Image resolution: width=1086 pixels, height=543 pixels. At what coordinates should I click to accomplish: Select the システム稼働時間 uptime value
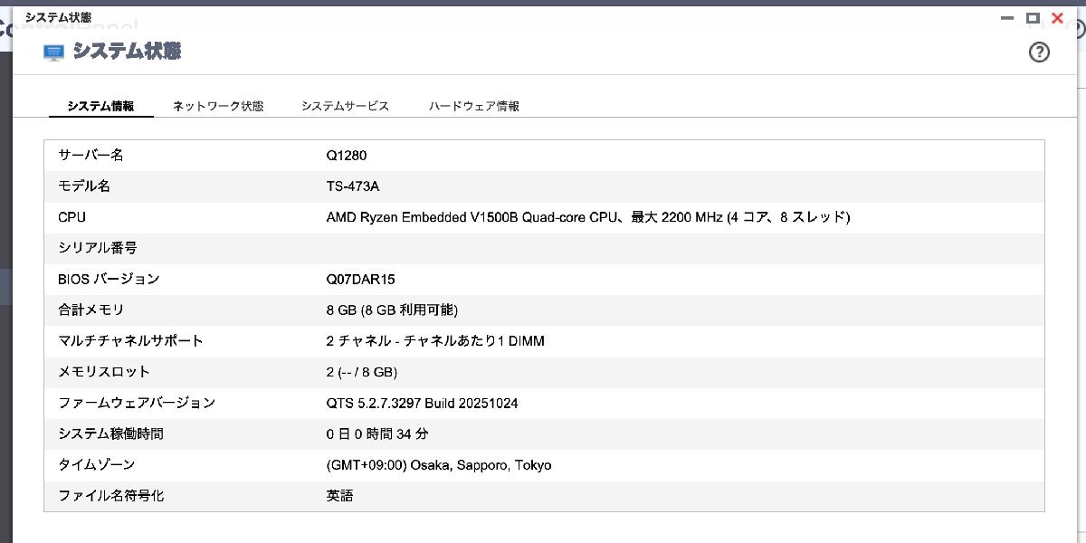tap(377, 434)
